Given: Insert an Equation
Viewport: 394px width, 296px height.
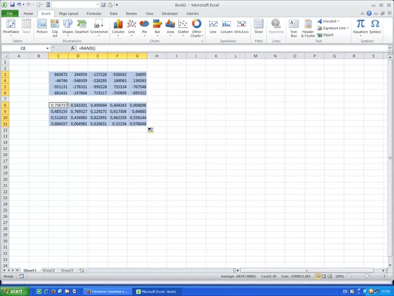Looking at the screenshot, I should pyautogui.click(x=360, y=26).
